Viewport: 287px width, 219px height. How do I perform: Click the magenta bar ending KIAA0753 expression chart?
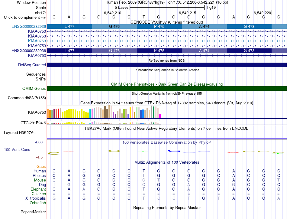(160, 116)
